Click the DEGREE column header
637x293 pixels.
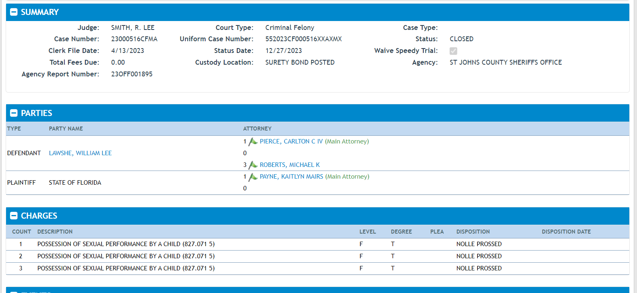401,232
